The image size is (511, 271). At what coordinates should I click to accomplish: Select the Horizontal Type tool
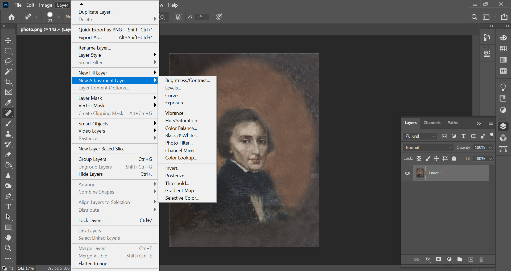tap(8, 207)
